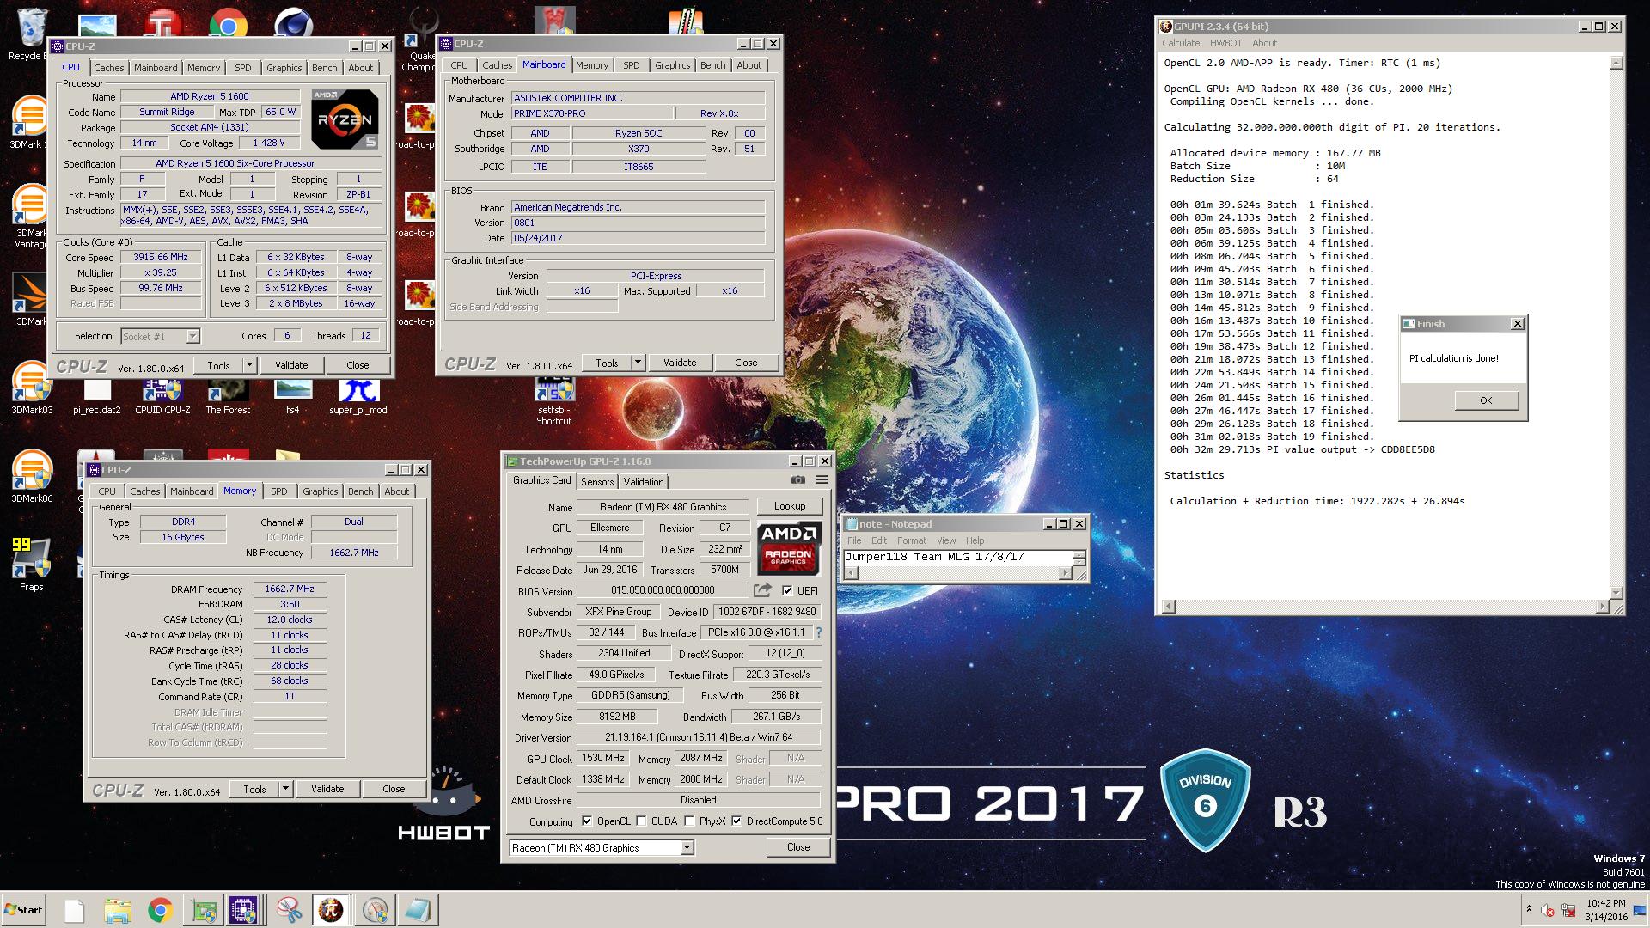The image size is (1650, 928).
Task: Launch the 3DMark06 desktop shortcut
Action: coord(32,477)
